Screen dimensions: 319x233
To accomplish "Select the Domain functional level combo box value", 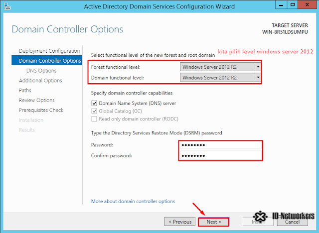I will tap(217, 77).
